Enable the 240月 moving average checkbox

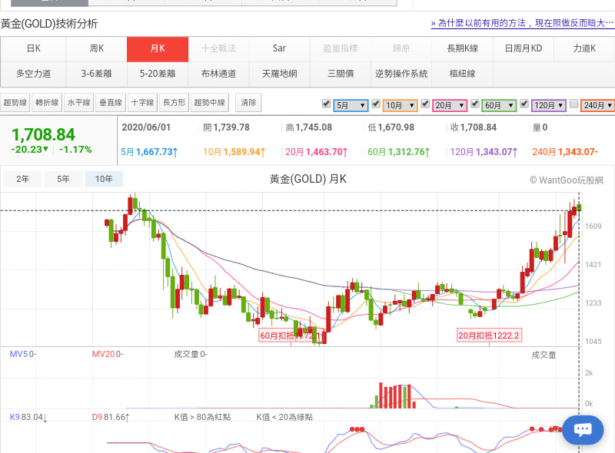[573, 104]
